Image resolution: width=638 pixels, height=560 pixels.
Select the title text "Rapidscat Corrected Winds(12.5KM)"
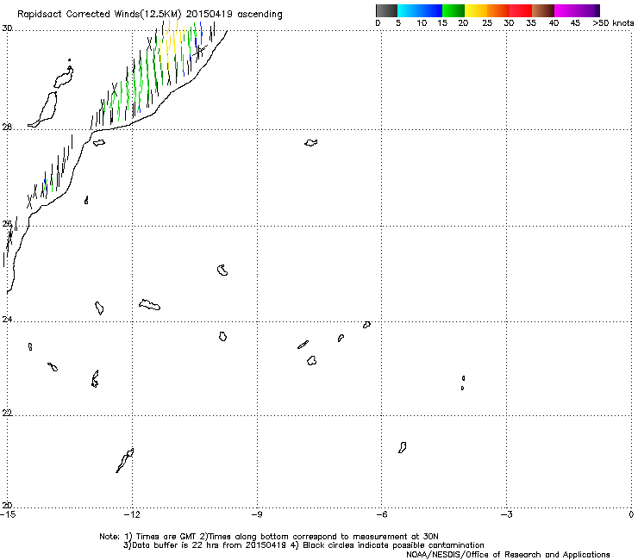coord(99,15)
